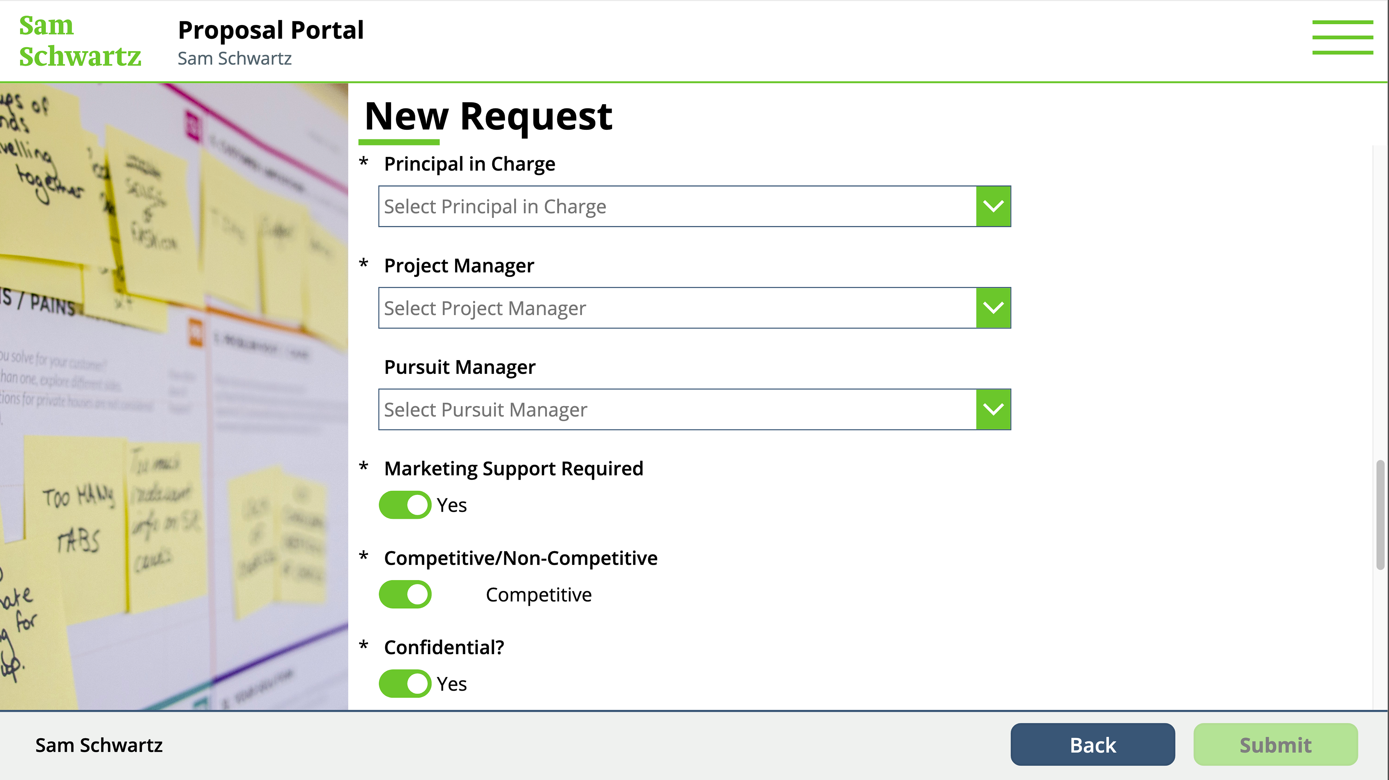
Task: Open the Select Project Manager dropdown
Action: point(694,308)
